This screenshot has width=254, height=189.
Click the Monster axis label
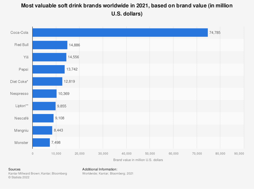click(x=21, y=142)
